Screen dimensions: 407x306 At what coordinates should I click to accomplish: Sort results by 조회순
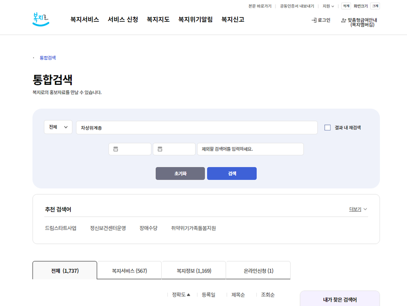(x=267, y=295)
